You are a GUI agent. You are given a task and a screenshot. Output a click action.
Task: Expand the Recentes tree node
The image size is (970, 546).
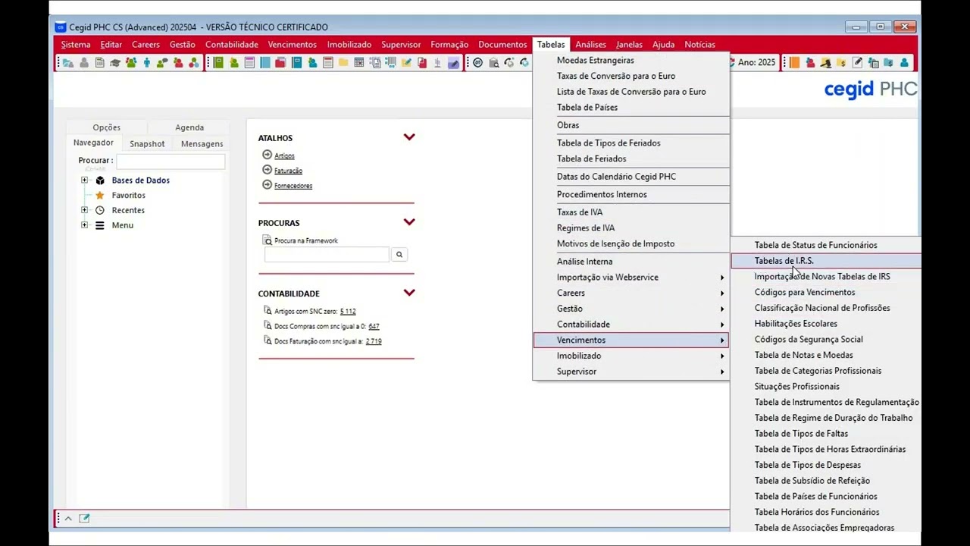(84, 210)
